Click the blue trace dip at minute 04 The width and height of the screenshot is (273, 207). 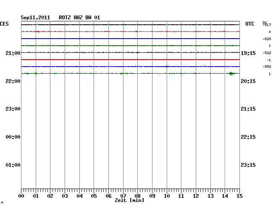(79, 39)
